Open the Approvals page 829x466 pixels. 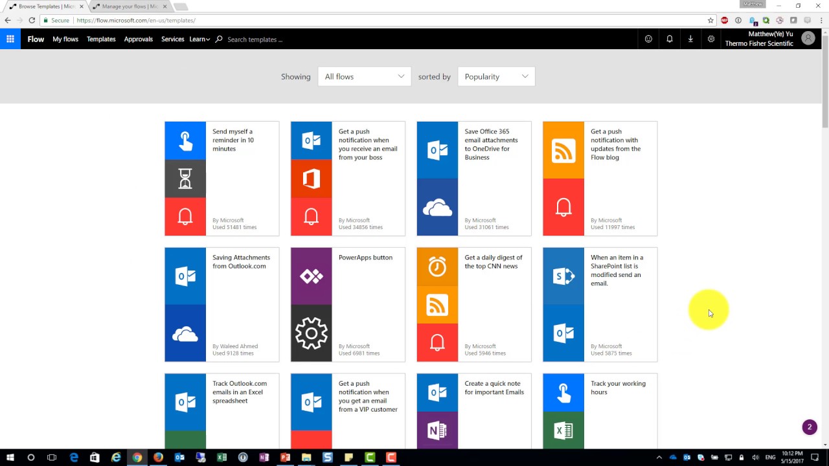pyautogui.click(x=139, y=39)
